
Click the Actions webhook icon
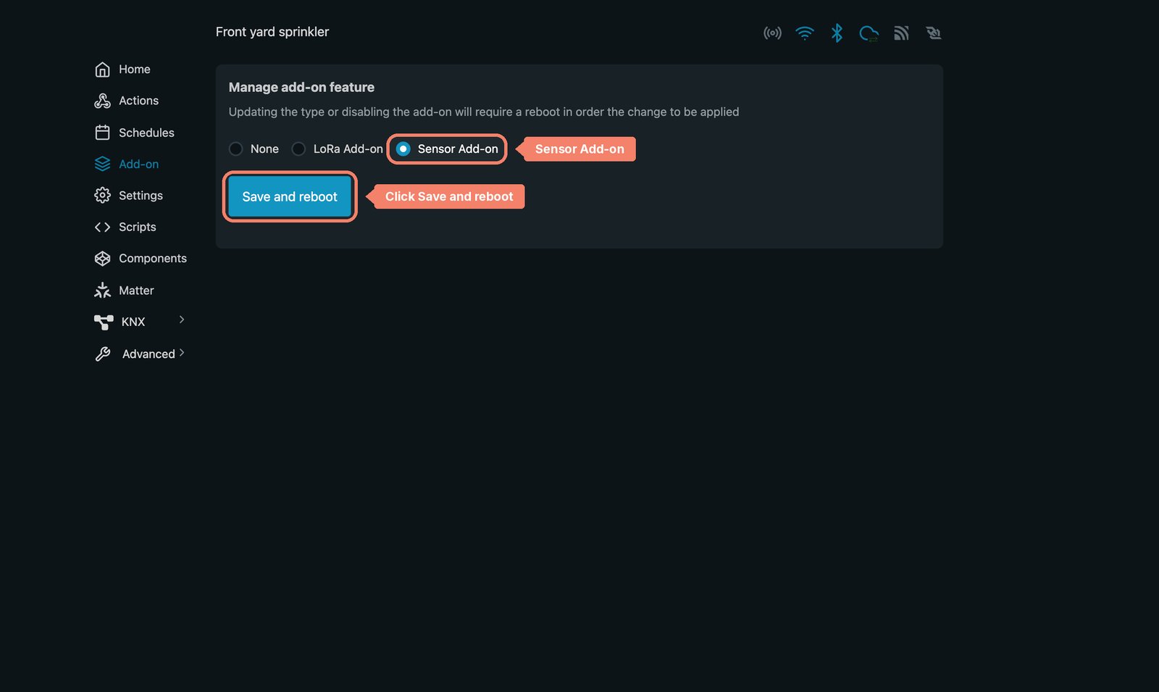click(102, 101)
